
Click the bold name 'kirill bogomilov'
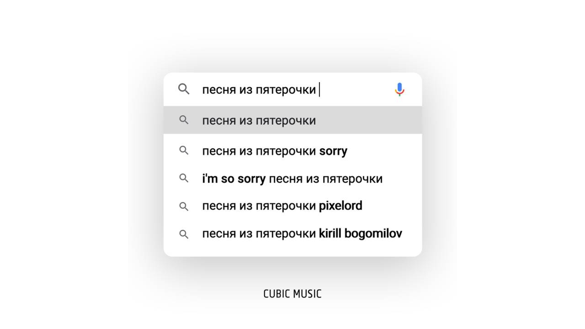[x=360, y=234]
